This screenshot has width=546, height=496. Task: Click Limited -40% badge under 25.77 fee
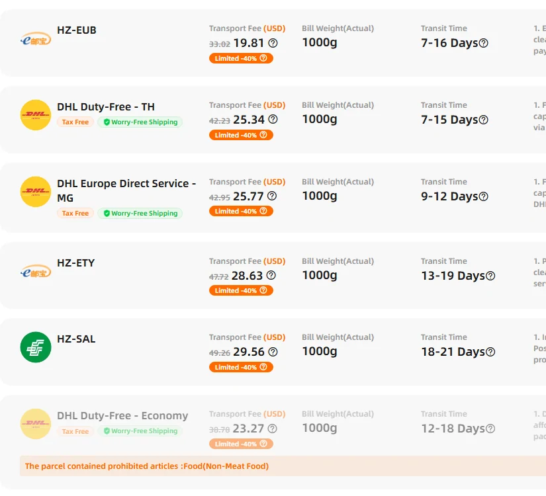(x=241, y=211)
